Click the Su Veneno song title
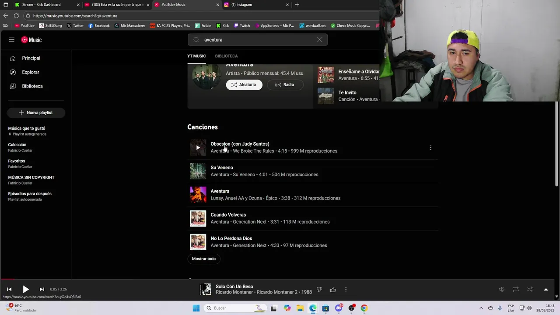Screen dimensions: 560x315 222,168
